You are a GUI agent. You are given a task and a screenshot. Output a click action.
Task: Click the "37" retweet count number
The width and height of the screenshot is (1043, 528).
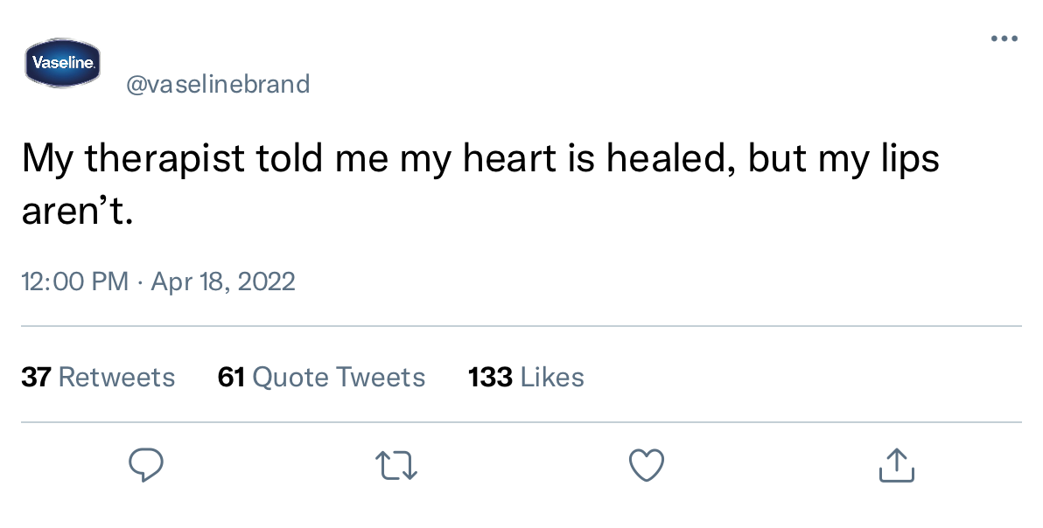(x=36, y=378)
